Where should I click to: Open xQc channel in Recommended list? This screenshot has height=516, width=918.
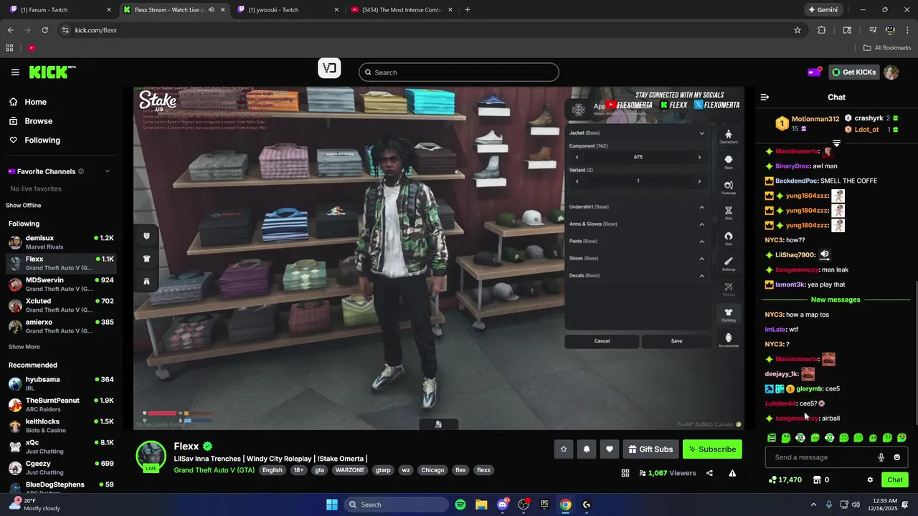pos(61,447)
